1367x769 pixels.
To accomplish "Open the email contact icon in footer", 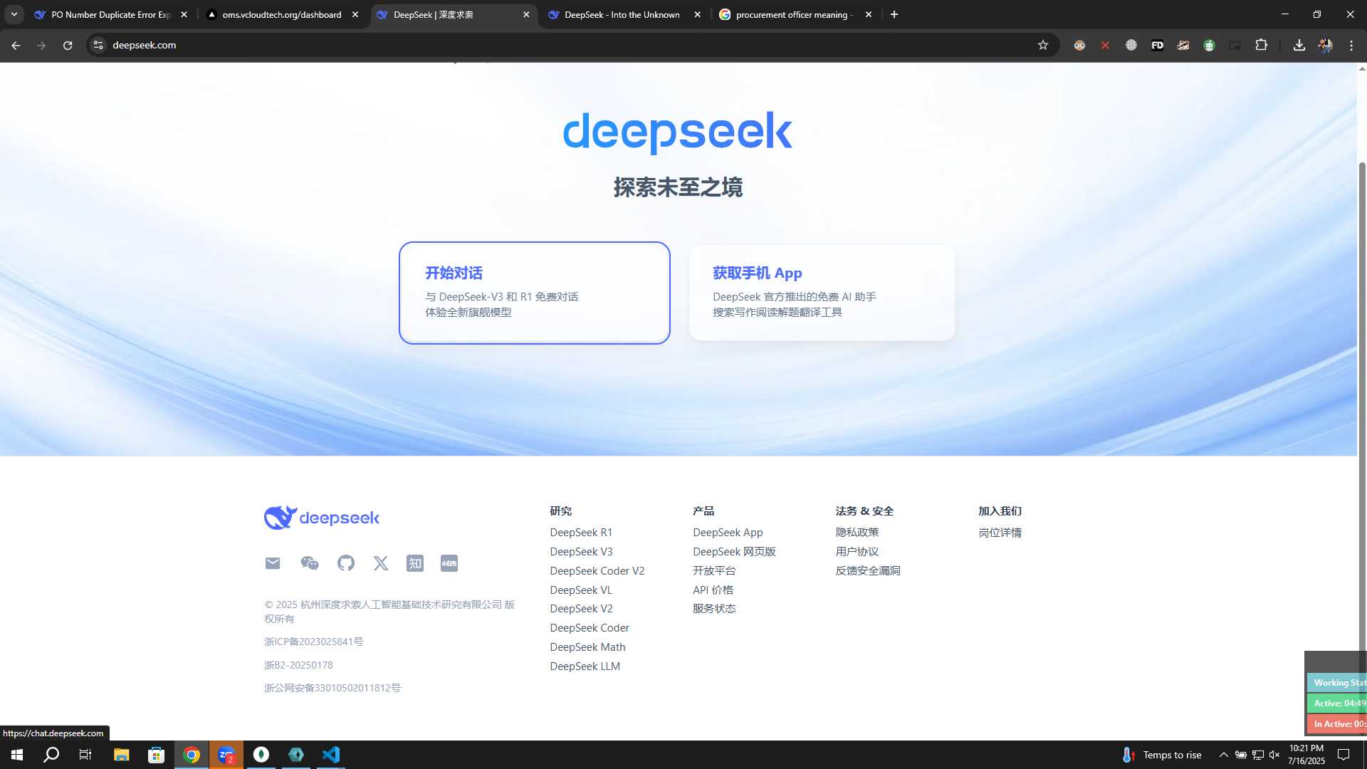I will [x=273, y=563].
